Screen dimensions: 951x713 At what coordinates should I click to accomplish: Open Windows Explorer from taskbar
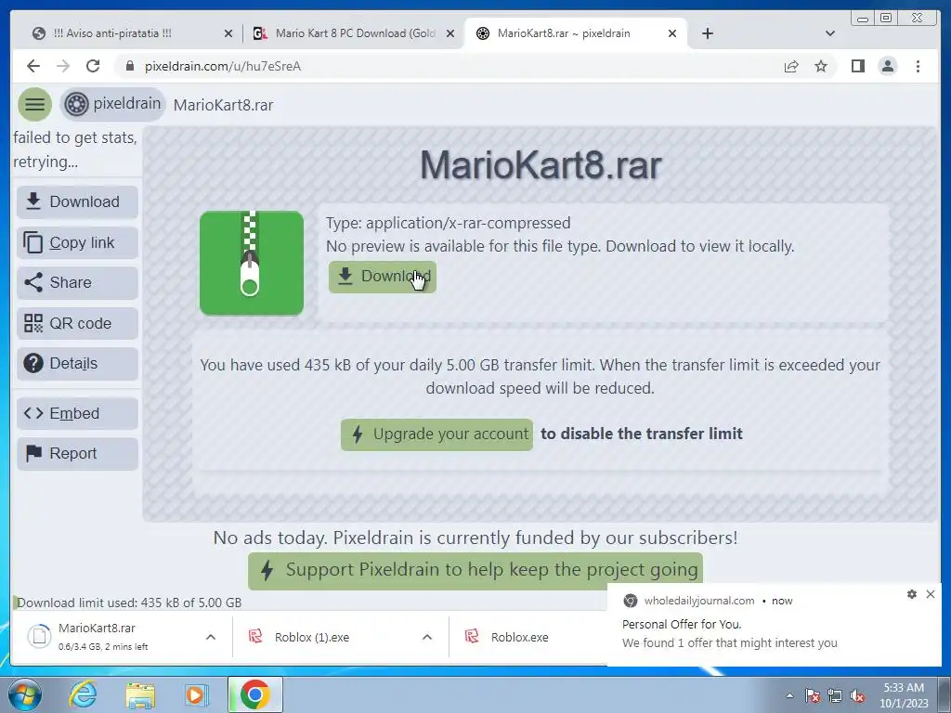tap(140, 694)
